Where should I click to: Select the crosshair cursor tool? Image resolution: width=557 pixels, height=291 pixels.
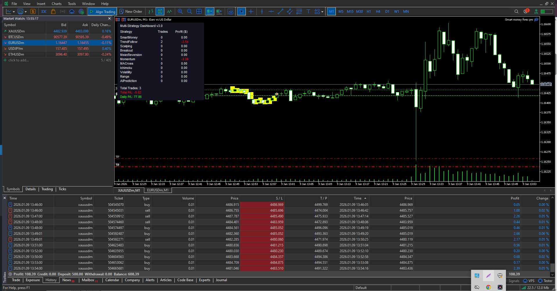click(x=251, y=12)
